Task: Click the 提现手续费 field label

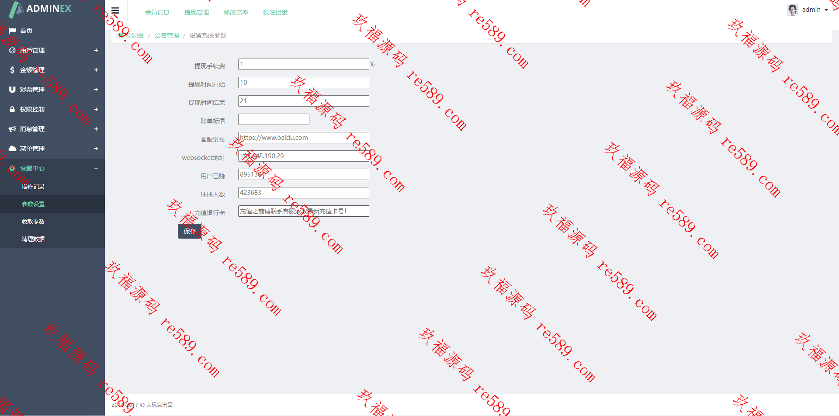Action: tap(210, 66)
